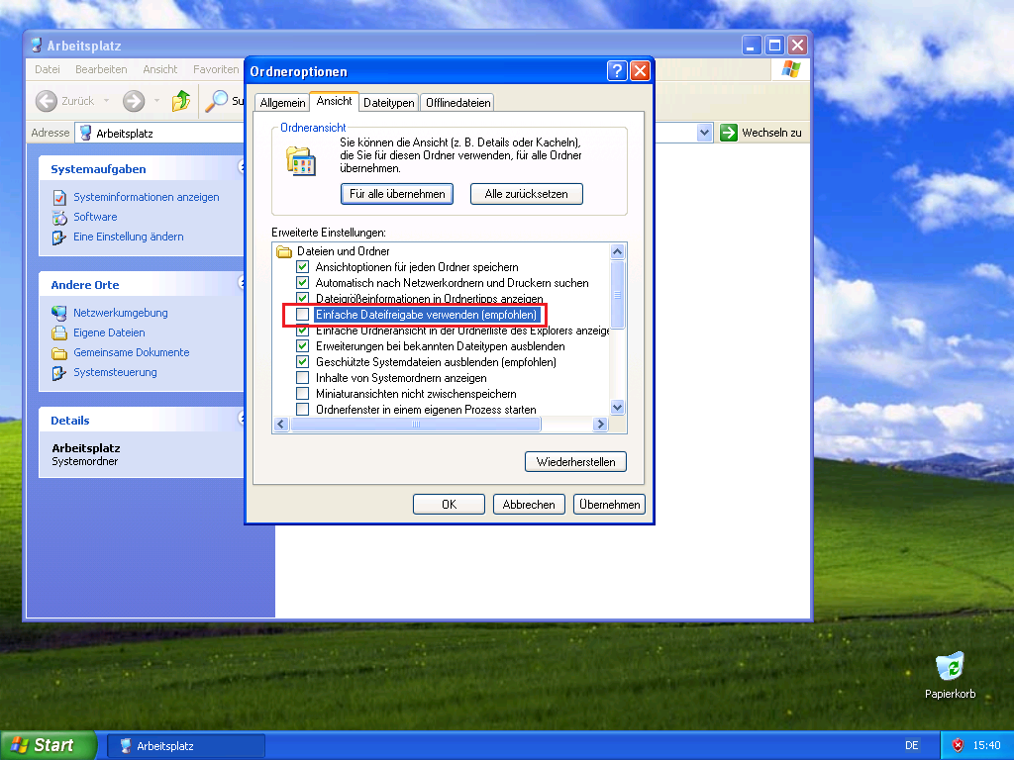Viewport: 1014px width, 760px height.
Task: Click horizontal scroll right arrow in settings
Action: (x=601, y=424)
